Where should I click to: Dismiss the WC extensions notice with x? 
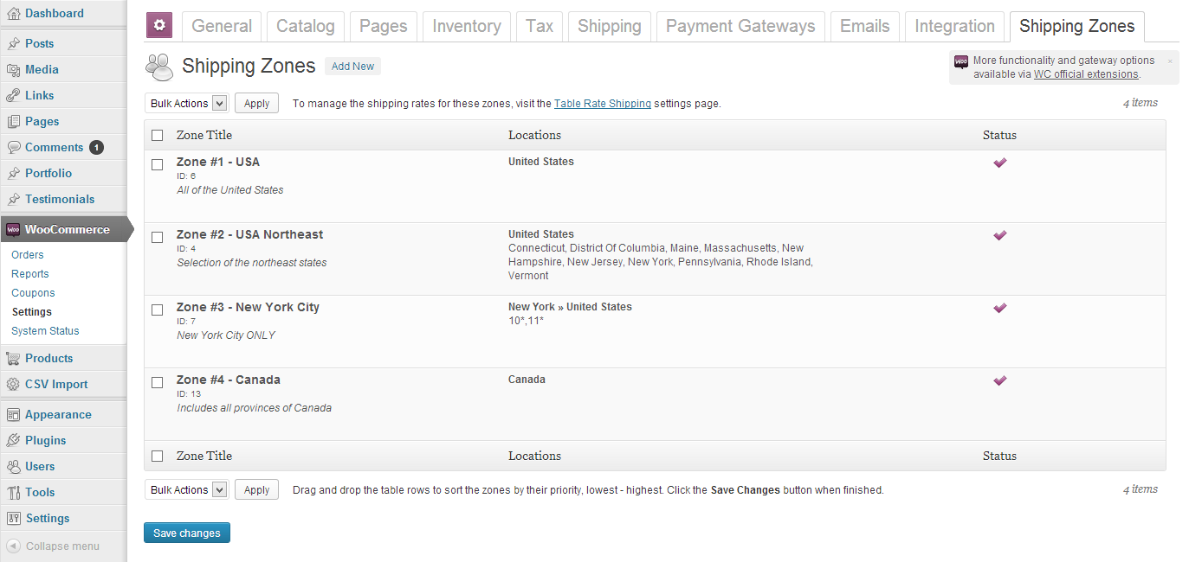(1169, 61)
